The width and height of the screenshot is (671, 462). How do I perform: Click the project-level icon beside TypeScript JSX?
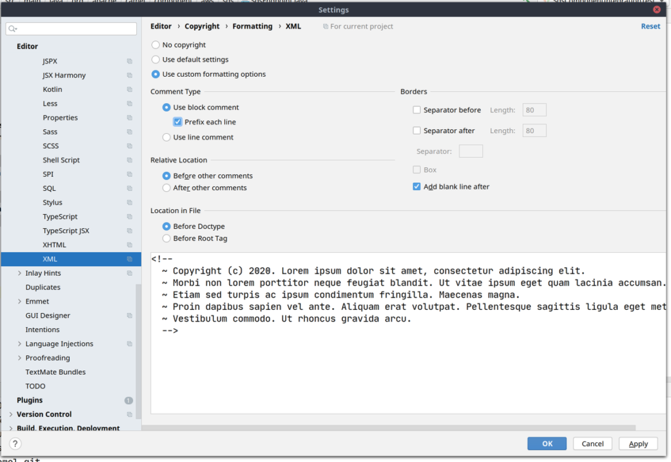[x=130, y=231]
